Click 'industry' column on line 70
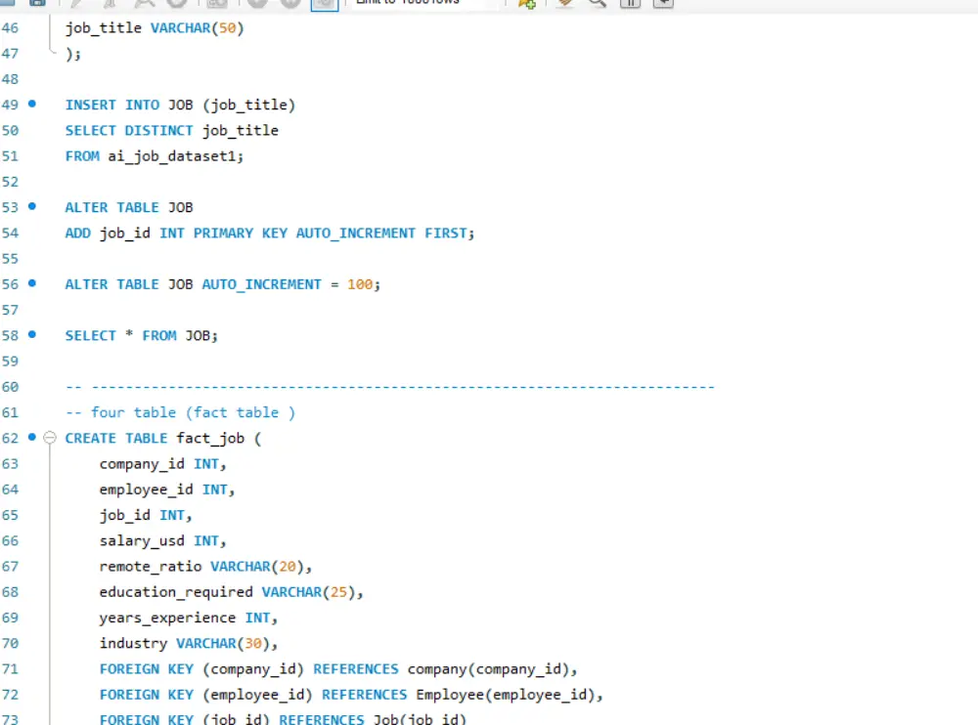Viewport: 978px width, 725px height. (133, 643)
